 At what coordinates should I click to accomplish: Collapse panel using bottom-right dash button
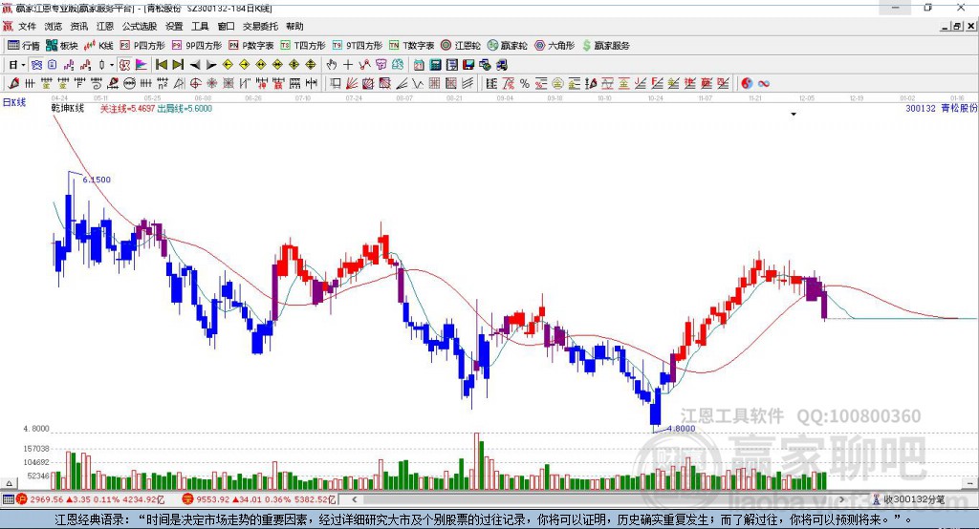(x=970, y=483)
